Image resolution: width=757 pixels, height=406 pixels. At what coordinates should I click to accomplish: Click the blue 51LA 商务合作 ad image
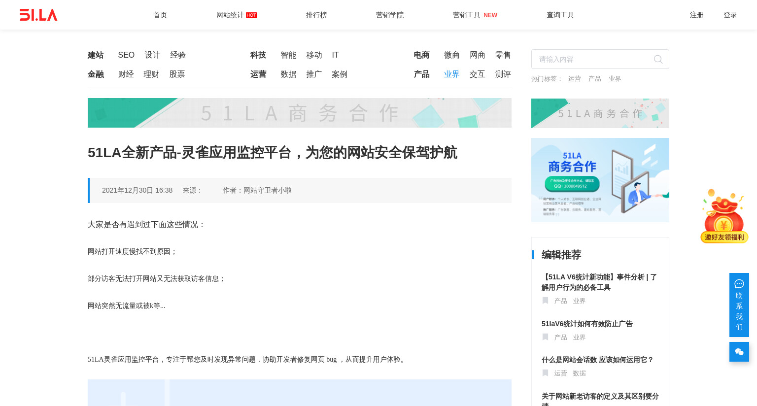click(600, 180)
